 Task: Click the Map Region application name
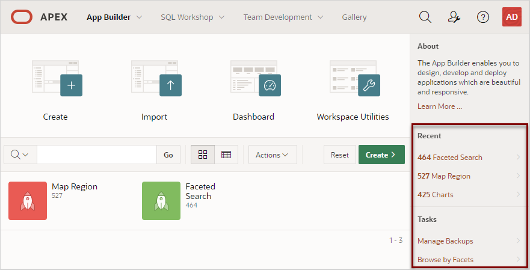click(75, 186)
